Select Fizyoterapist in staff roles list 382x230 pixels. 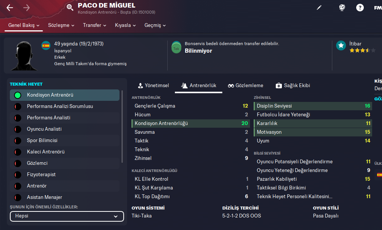[x=41, y=175]
